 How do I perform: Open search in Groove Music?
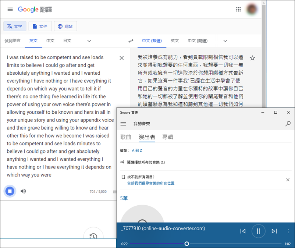tap(288, 124)
